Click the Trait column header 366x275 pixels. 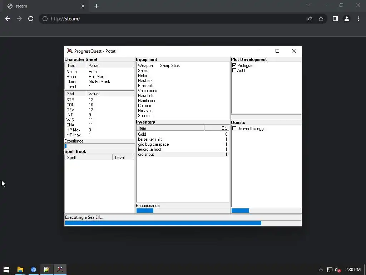point(75,66)
